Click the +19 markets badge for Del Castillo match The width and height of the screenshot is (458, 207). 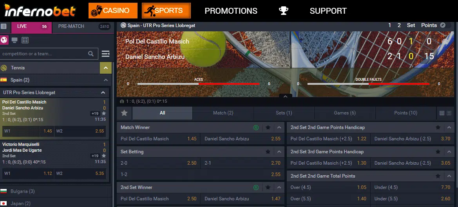95,113
